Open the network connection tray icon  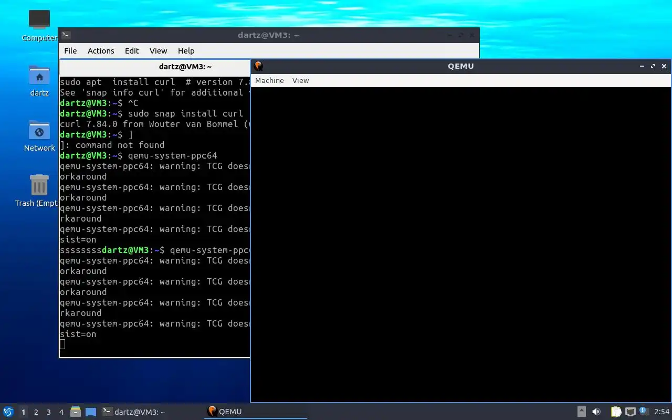point(631,412)
